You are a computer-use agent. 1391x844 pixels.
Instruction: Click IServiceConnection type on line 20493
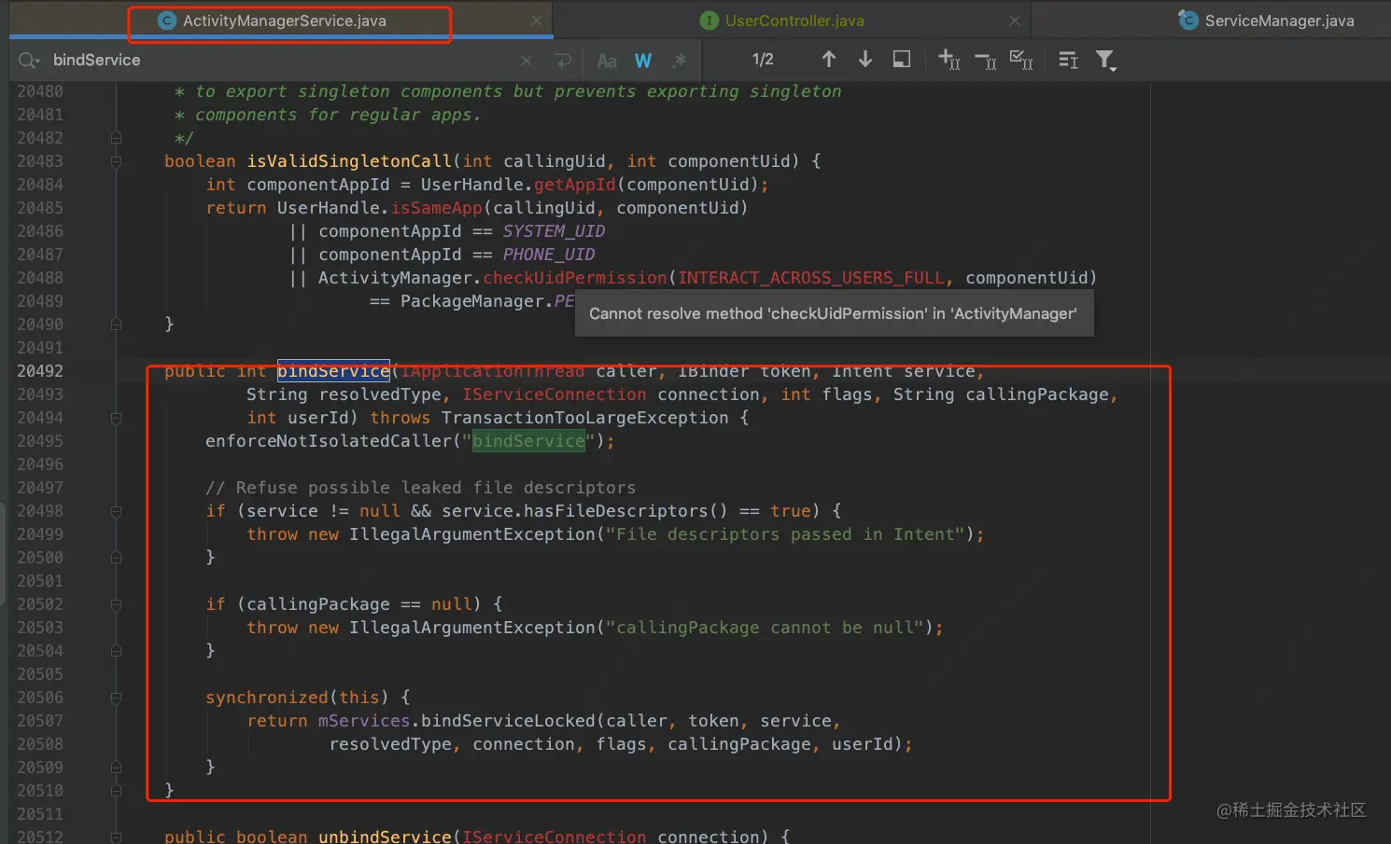pos(555,394)
